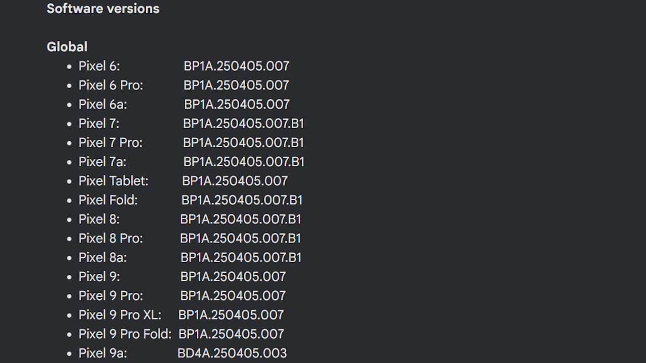This screenshot has height=363, width=646.
Task: Click the Pixel 9 build number
Action: click(233, 277)
